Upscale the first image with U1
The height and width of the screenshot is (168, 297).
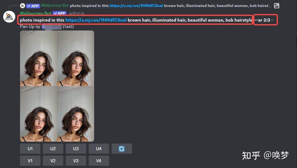(x=30, y=149)
